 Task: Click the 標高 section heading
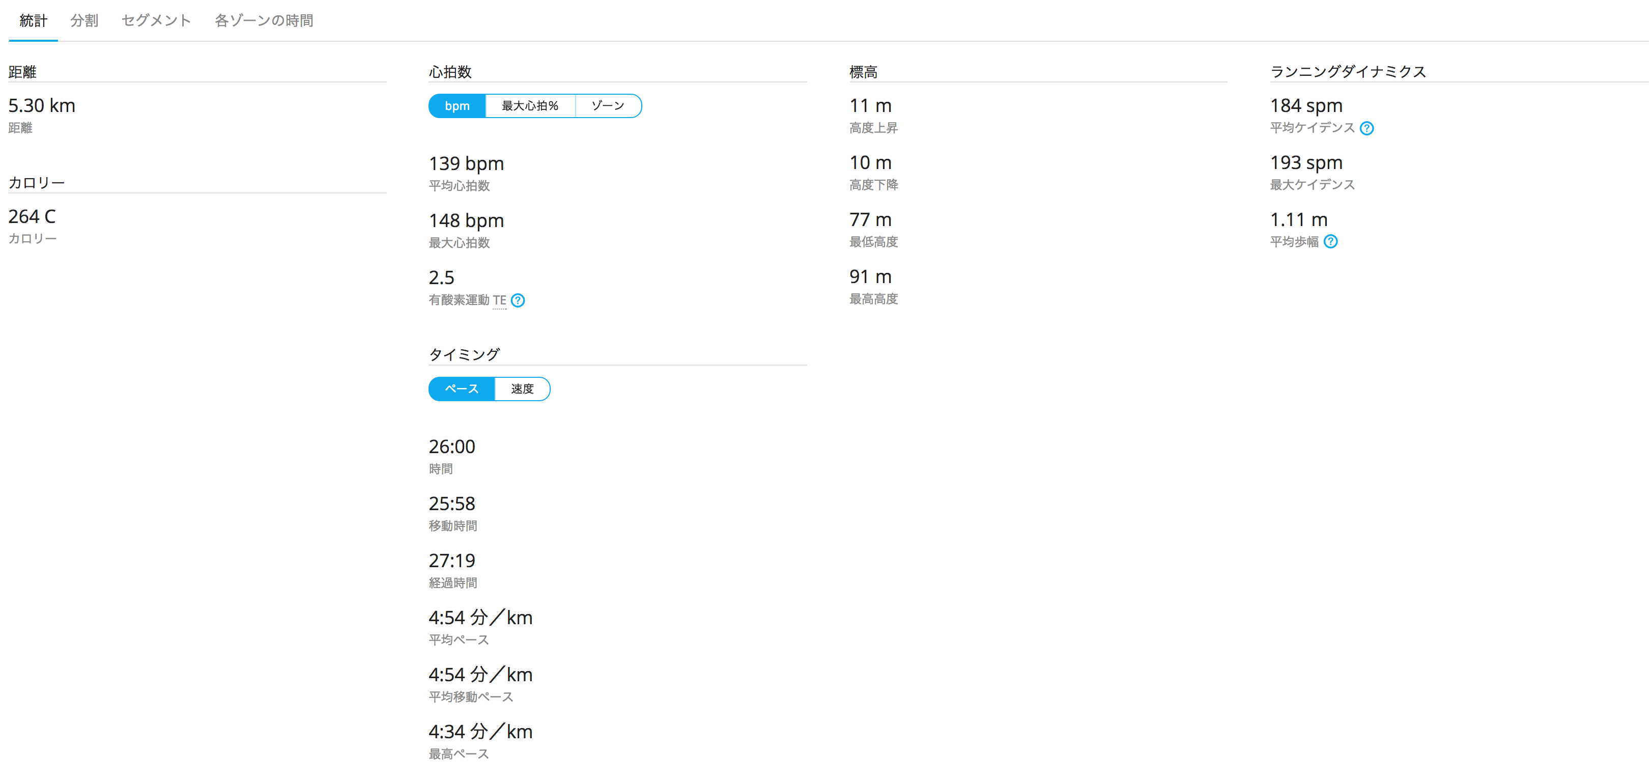point(863,72)
